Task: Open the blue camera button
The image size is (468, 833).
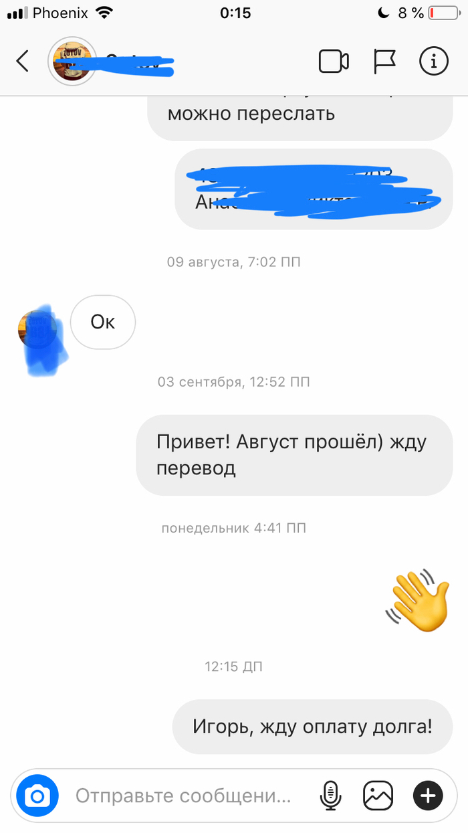Action: [37, 796]
